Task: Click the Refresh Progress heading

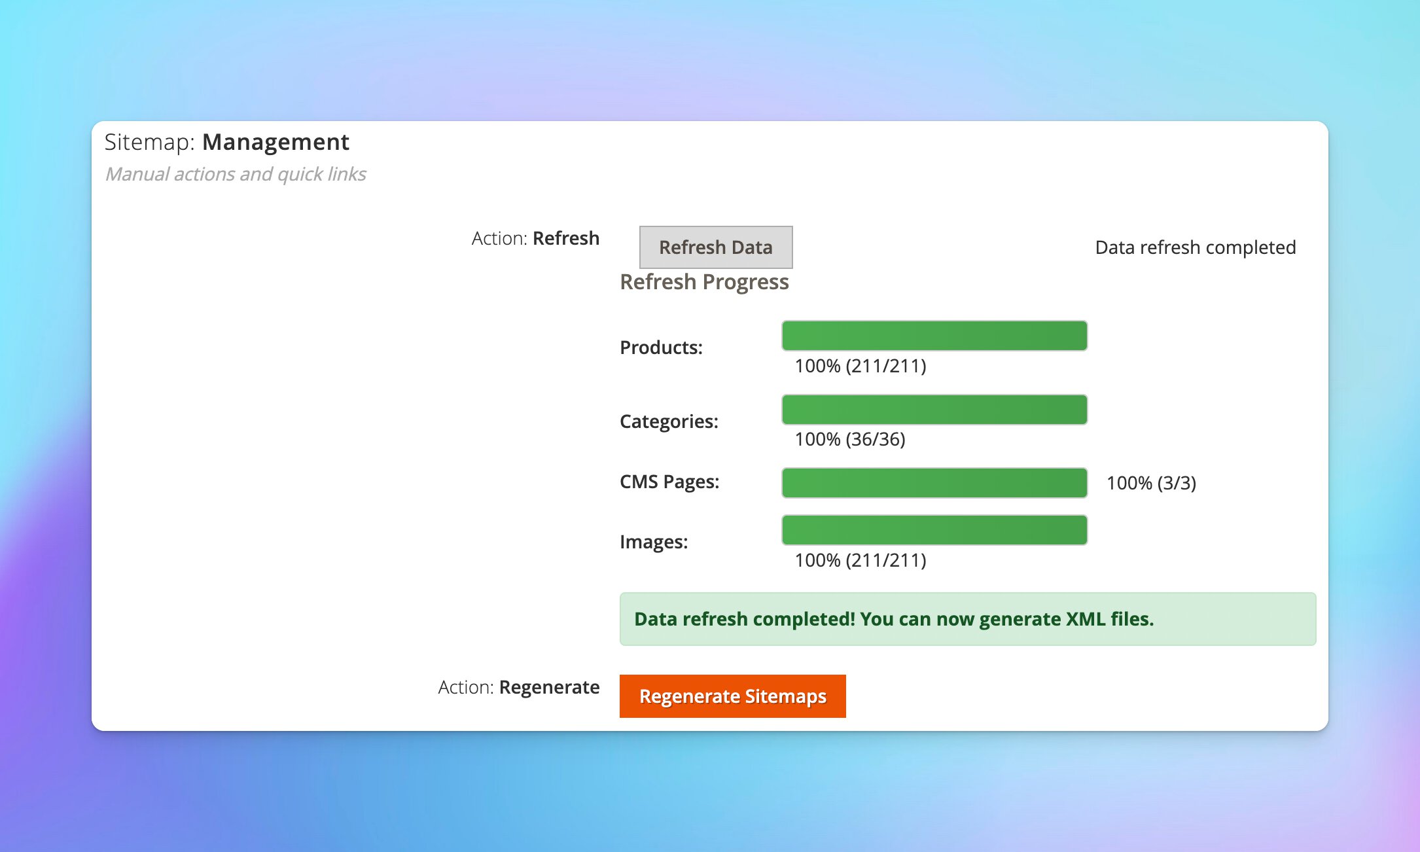Action: click(x=704, y=282)
